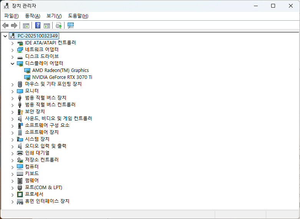The height and width of the screenshot is (219, 300).
Task: Click the Update driver toolbar icon
Action: pyautogui.click(x=58, y=26)
